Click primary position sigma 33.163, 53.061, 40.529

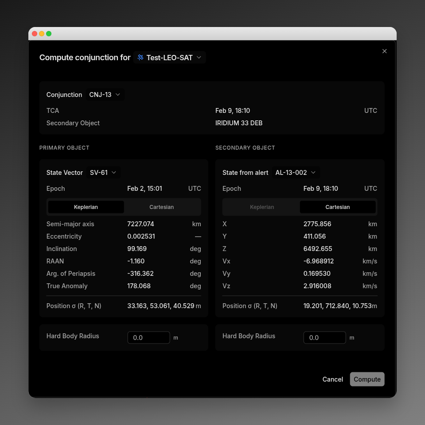[x=161, y=306]
